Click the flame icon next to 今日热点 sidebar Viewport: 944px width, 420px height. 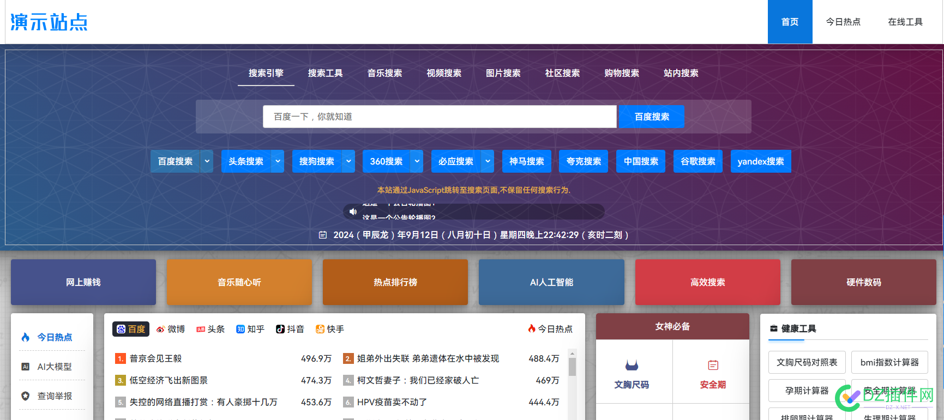(x=26, y=337)
